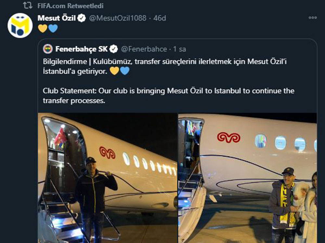325x243 pixels.
Task: Open right photo with scarf by jet
Action: (248, 178)
